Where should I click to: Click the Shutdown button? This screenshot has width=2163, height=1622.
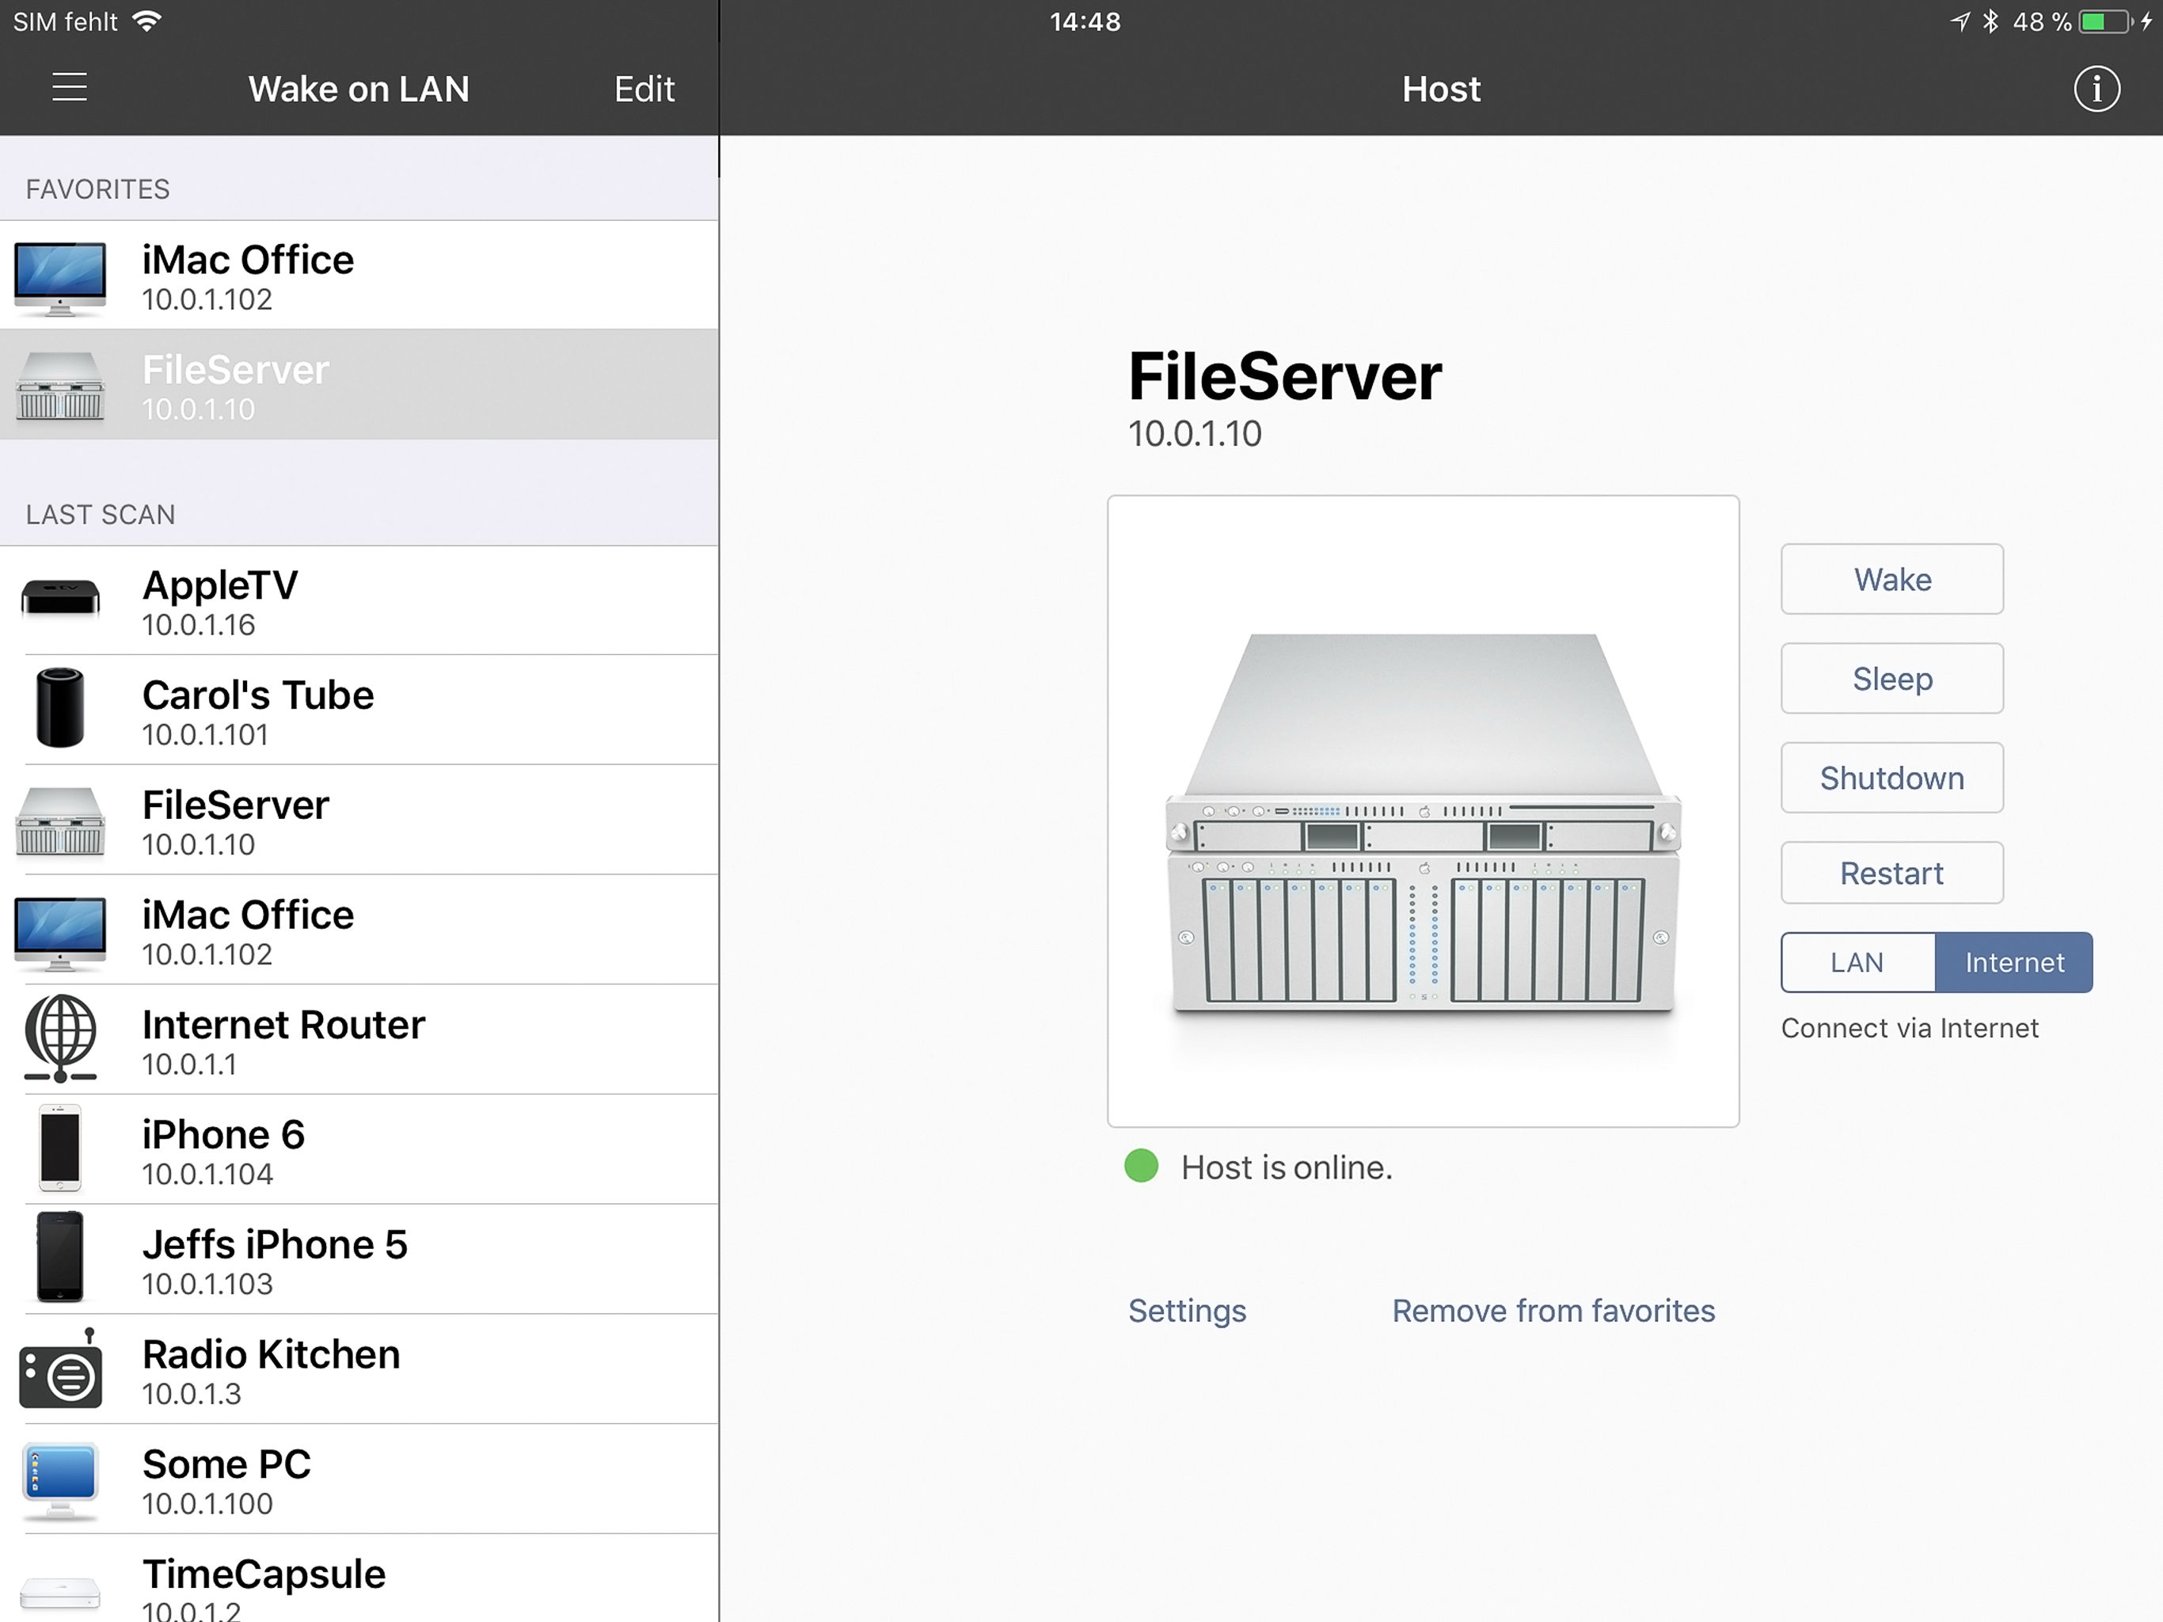pos(1891,778)
